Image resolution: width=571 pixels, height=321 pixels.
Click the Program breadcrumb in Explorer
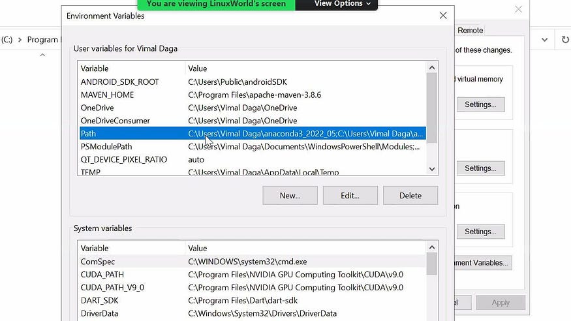pos(42,40)
